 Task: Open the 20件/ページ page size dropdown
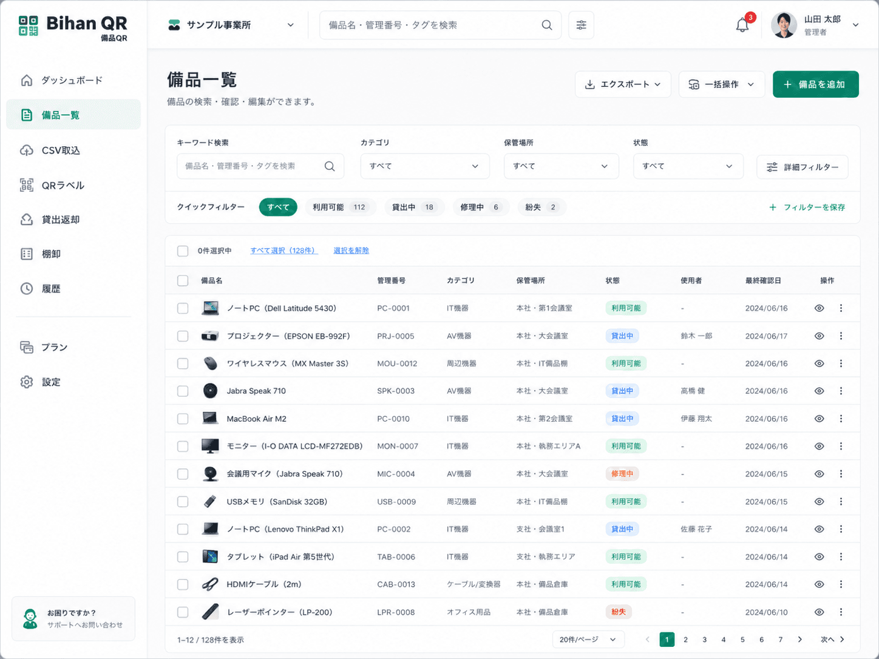[x=588, y=640]
